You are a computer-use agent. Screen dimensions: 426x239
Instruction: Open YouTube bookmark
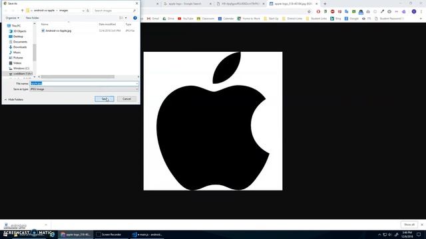pos(186,19)
